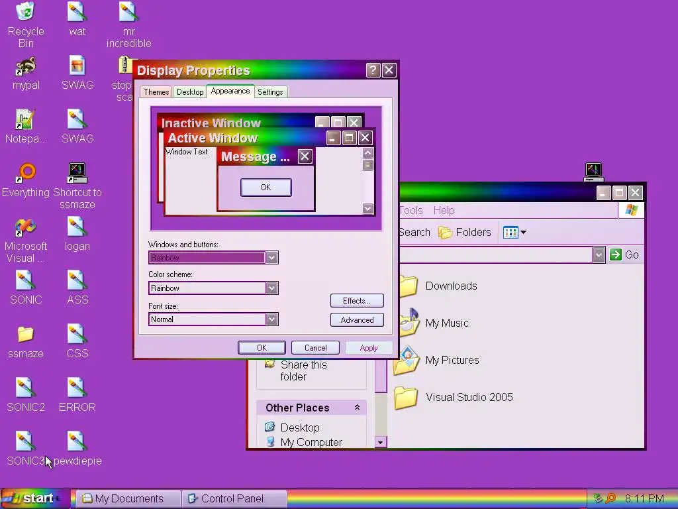Image resolution: width=678 pixels, height=509 pixels.
Task: Open the Visual Studio 2005 folder
Action: coord(453,398)
